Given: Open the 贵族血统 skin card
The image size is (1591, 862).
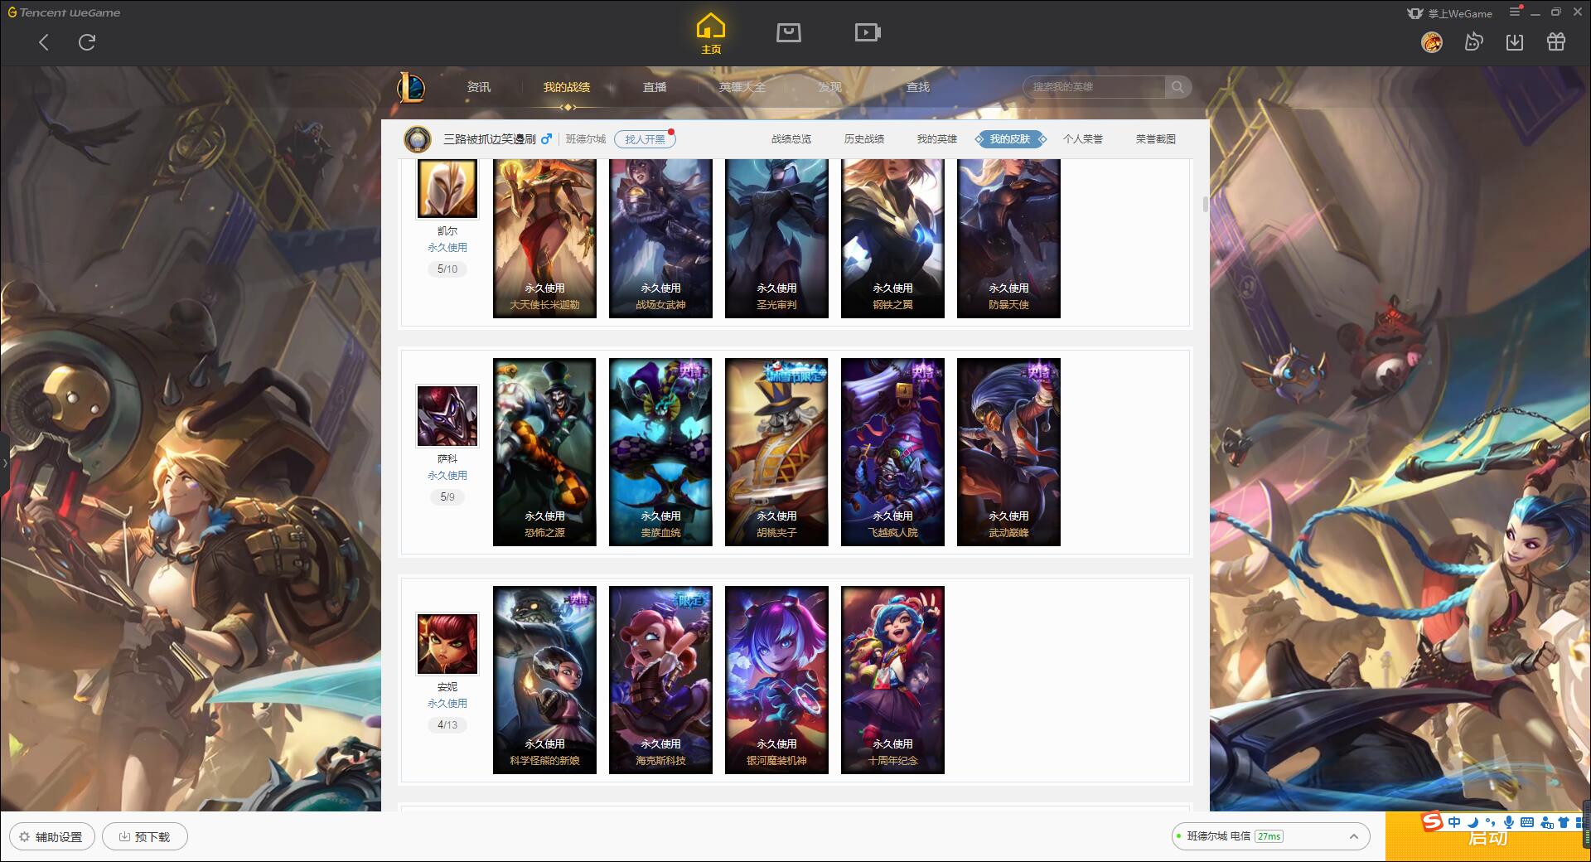Looking at the screenshot, I should pyautogui.click(x=660, y=452).
